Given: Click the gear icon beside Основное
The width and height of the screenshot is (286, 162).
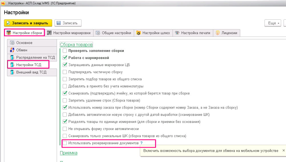Looking at the screenshot, I should [x=12, y=43].
